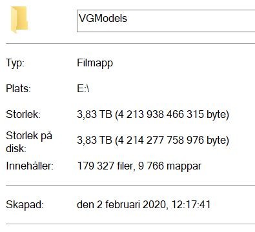Image resolution: width=255 pixels, height=232 pixels.
Task: Click the E:\ location path
Action: point(83,88)
